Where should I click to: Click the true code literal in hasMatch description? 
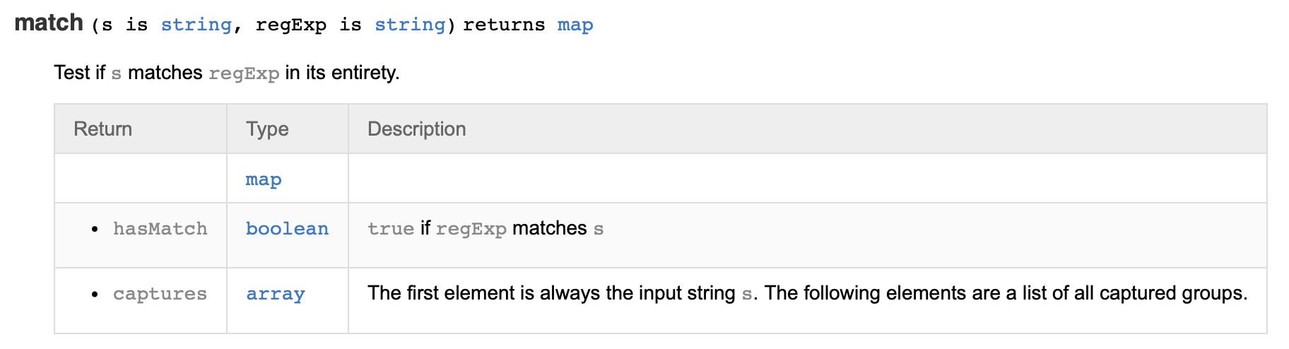tap(390, 229)
